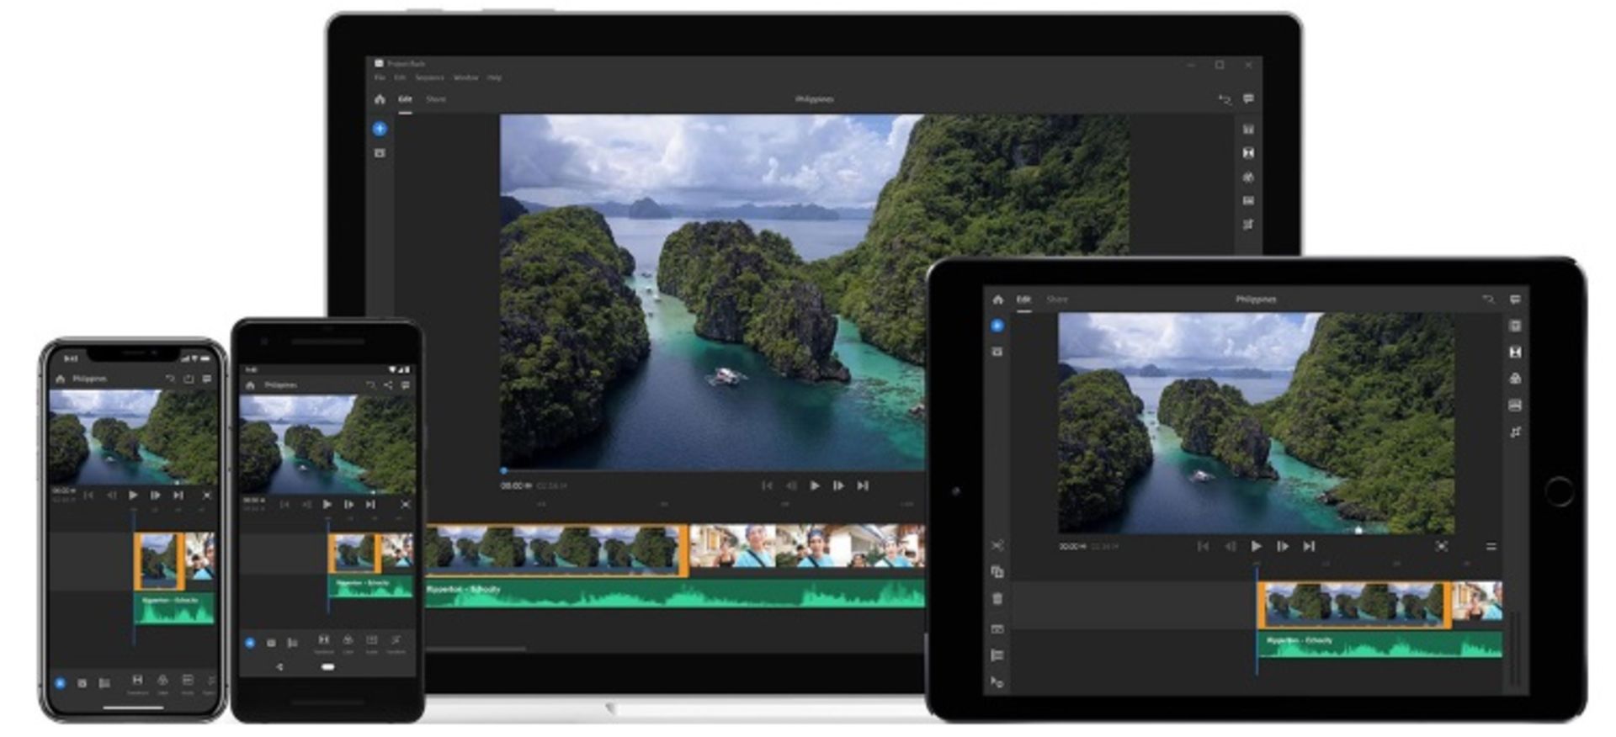Screen dimensions: 1616x737
Task: Tap the share icon on the Android phone
Action: pos(387,385)
